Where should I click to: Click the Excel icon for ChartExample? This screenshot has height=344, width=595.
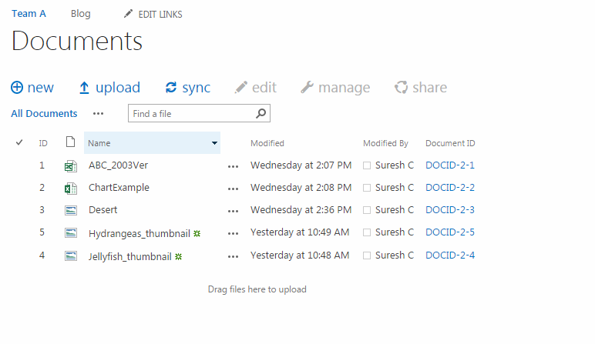point(70,188)
